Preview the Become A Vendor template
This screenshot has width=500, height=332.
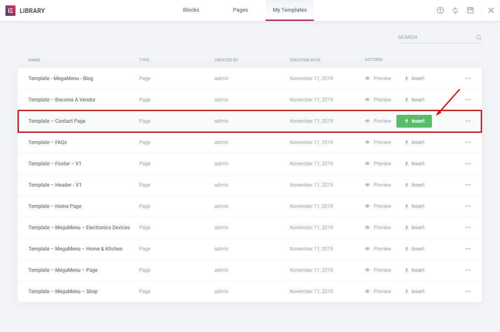pyautogui.click(x=378, y=100)
